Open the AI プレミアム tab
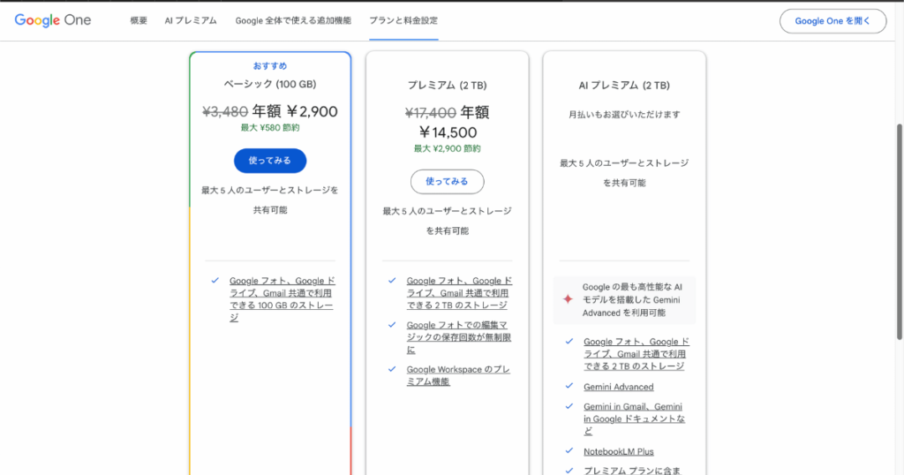904x475 pixels. pos(191,21)
